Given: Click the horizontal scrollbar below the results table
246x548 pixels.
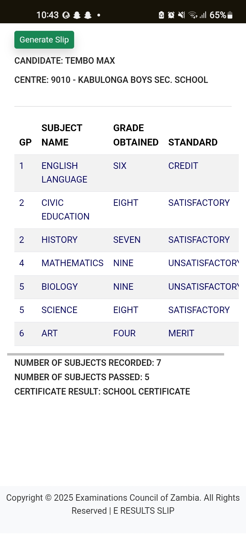Looking at the screenshot, I should [x=115, y=354].
